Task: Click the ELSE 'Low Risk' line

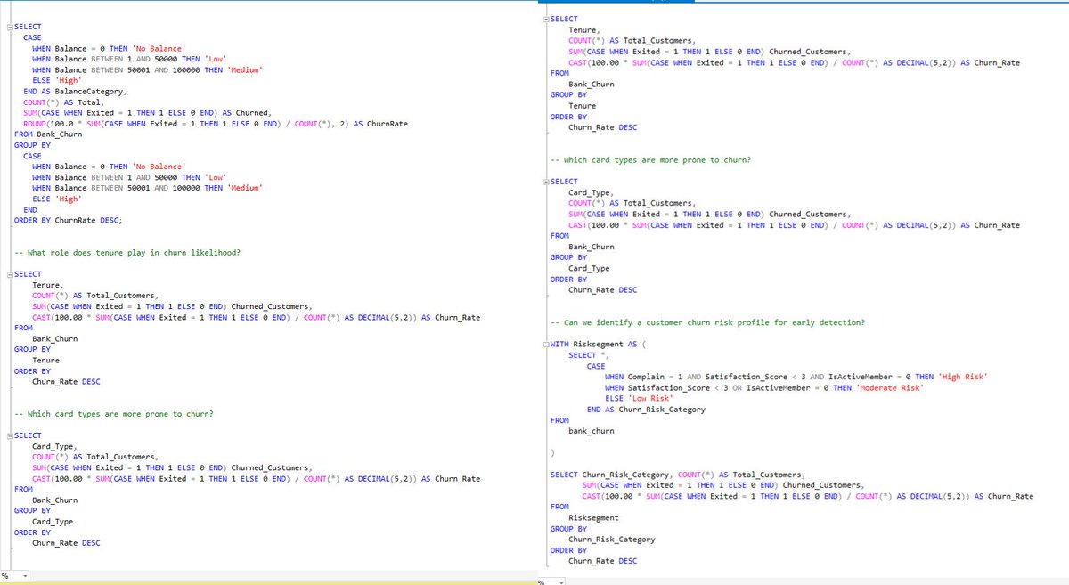Action: (639, 398)
